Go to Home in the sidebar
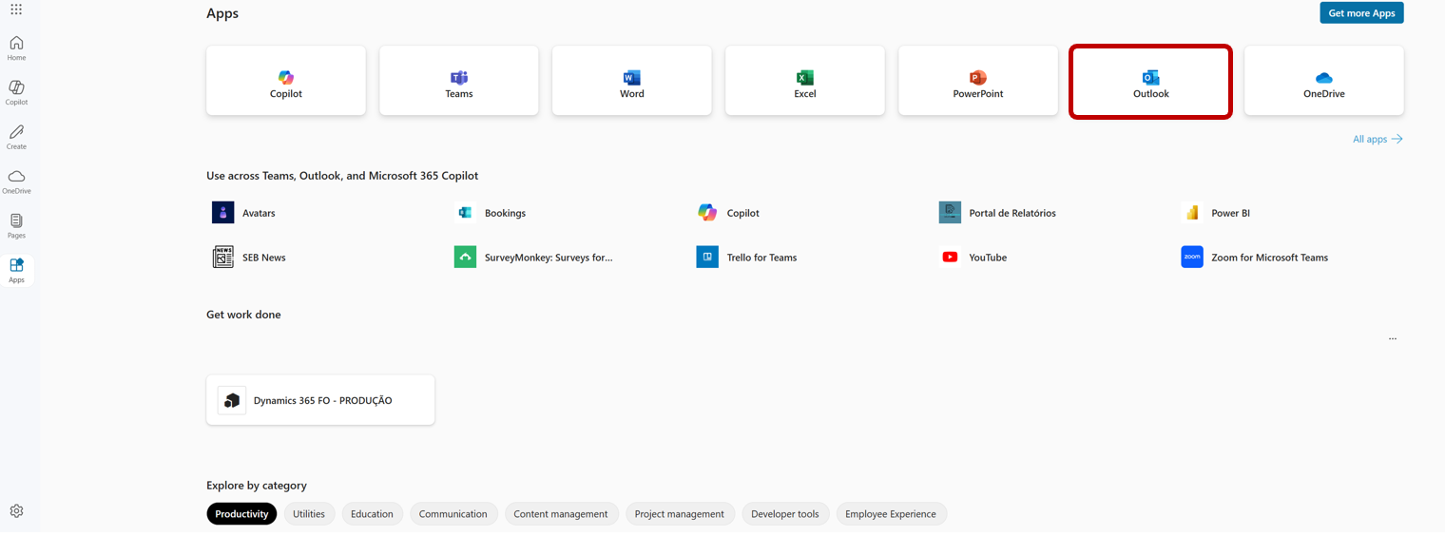 16,48
